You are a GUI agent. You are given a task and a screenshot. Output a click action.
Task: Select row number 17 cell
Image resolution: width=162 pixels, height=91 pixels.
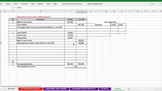tap(13, 64)
